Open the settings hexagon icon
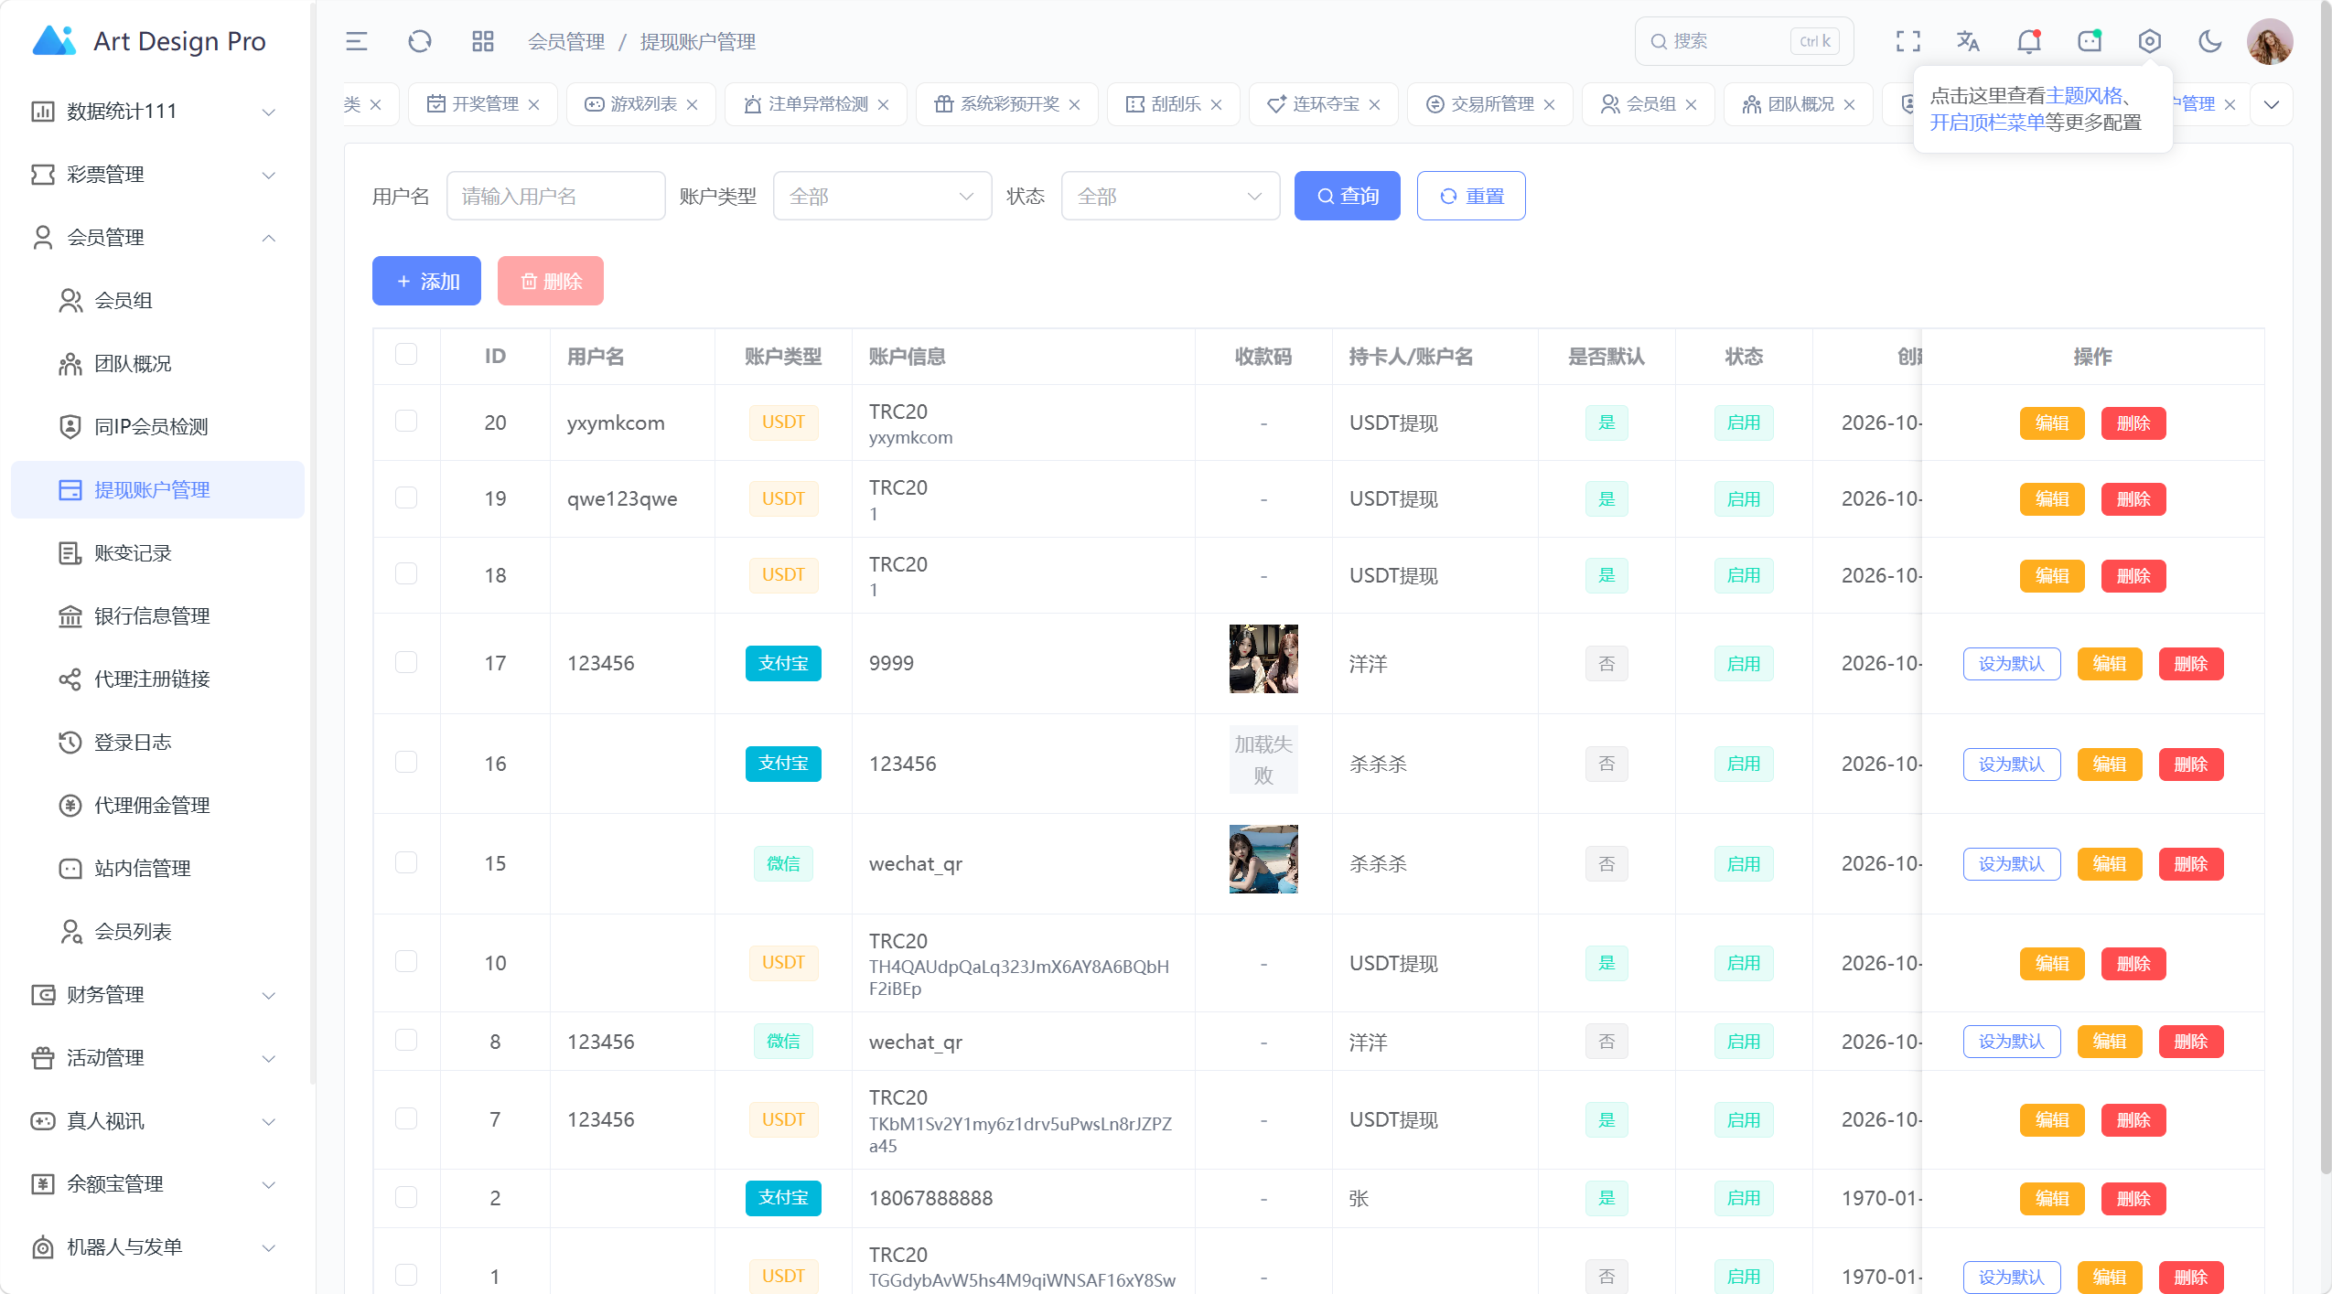2332x1294 pixels. click(x=2150, y=41)
